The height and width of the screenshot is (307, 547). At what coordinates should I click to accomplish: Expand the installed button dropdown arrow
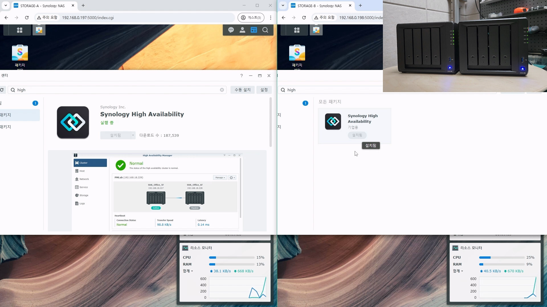pos(133,135)
